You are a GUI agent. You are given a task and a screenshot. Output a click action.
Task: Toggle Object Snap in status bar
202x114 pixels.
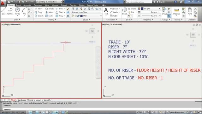(44, 112)
